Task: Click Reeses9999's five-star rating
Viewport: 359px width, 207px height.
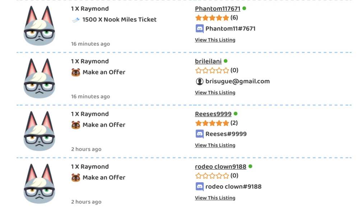Action: tap(212, 123)
